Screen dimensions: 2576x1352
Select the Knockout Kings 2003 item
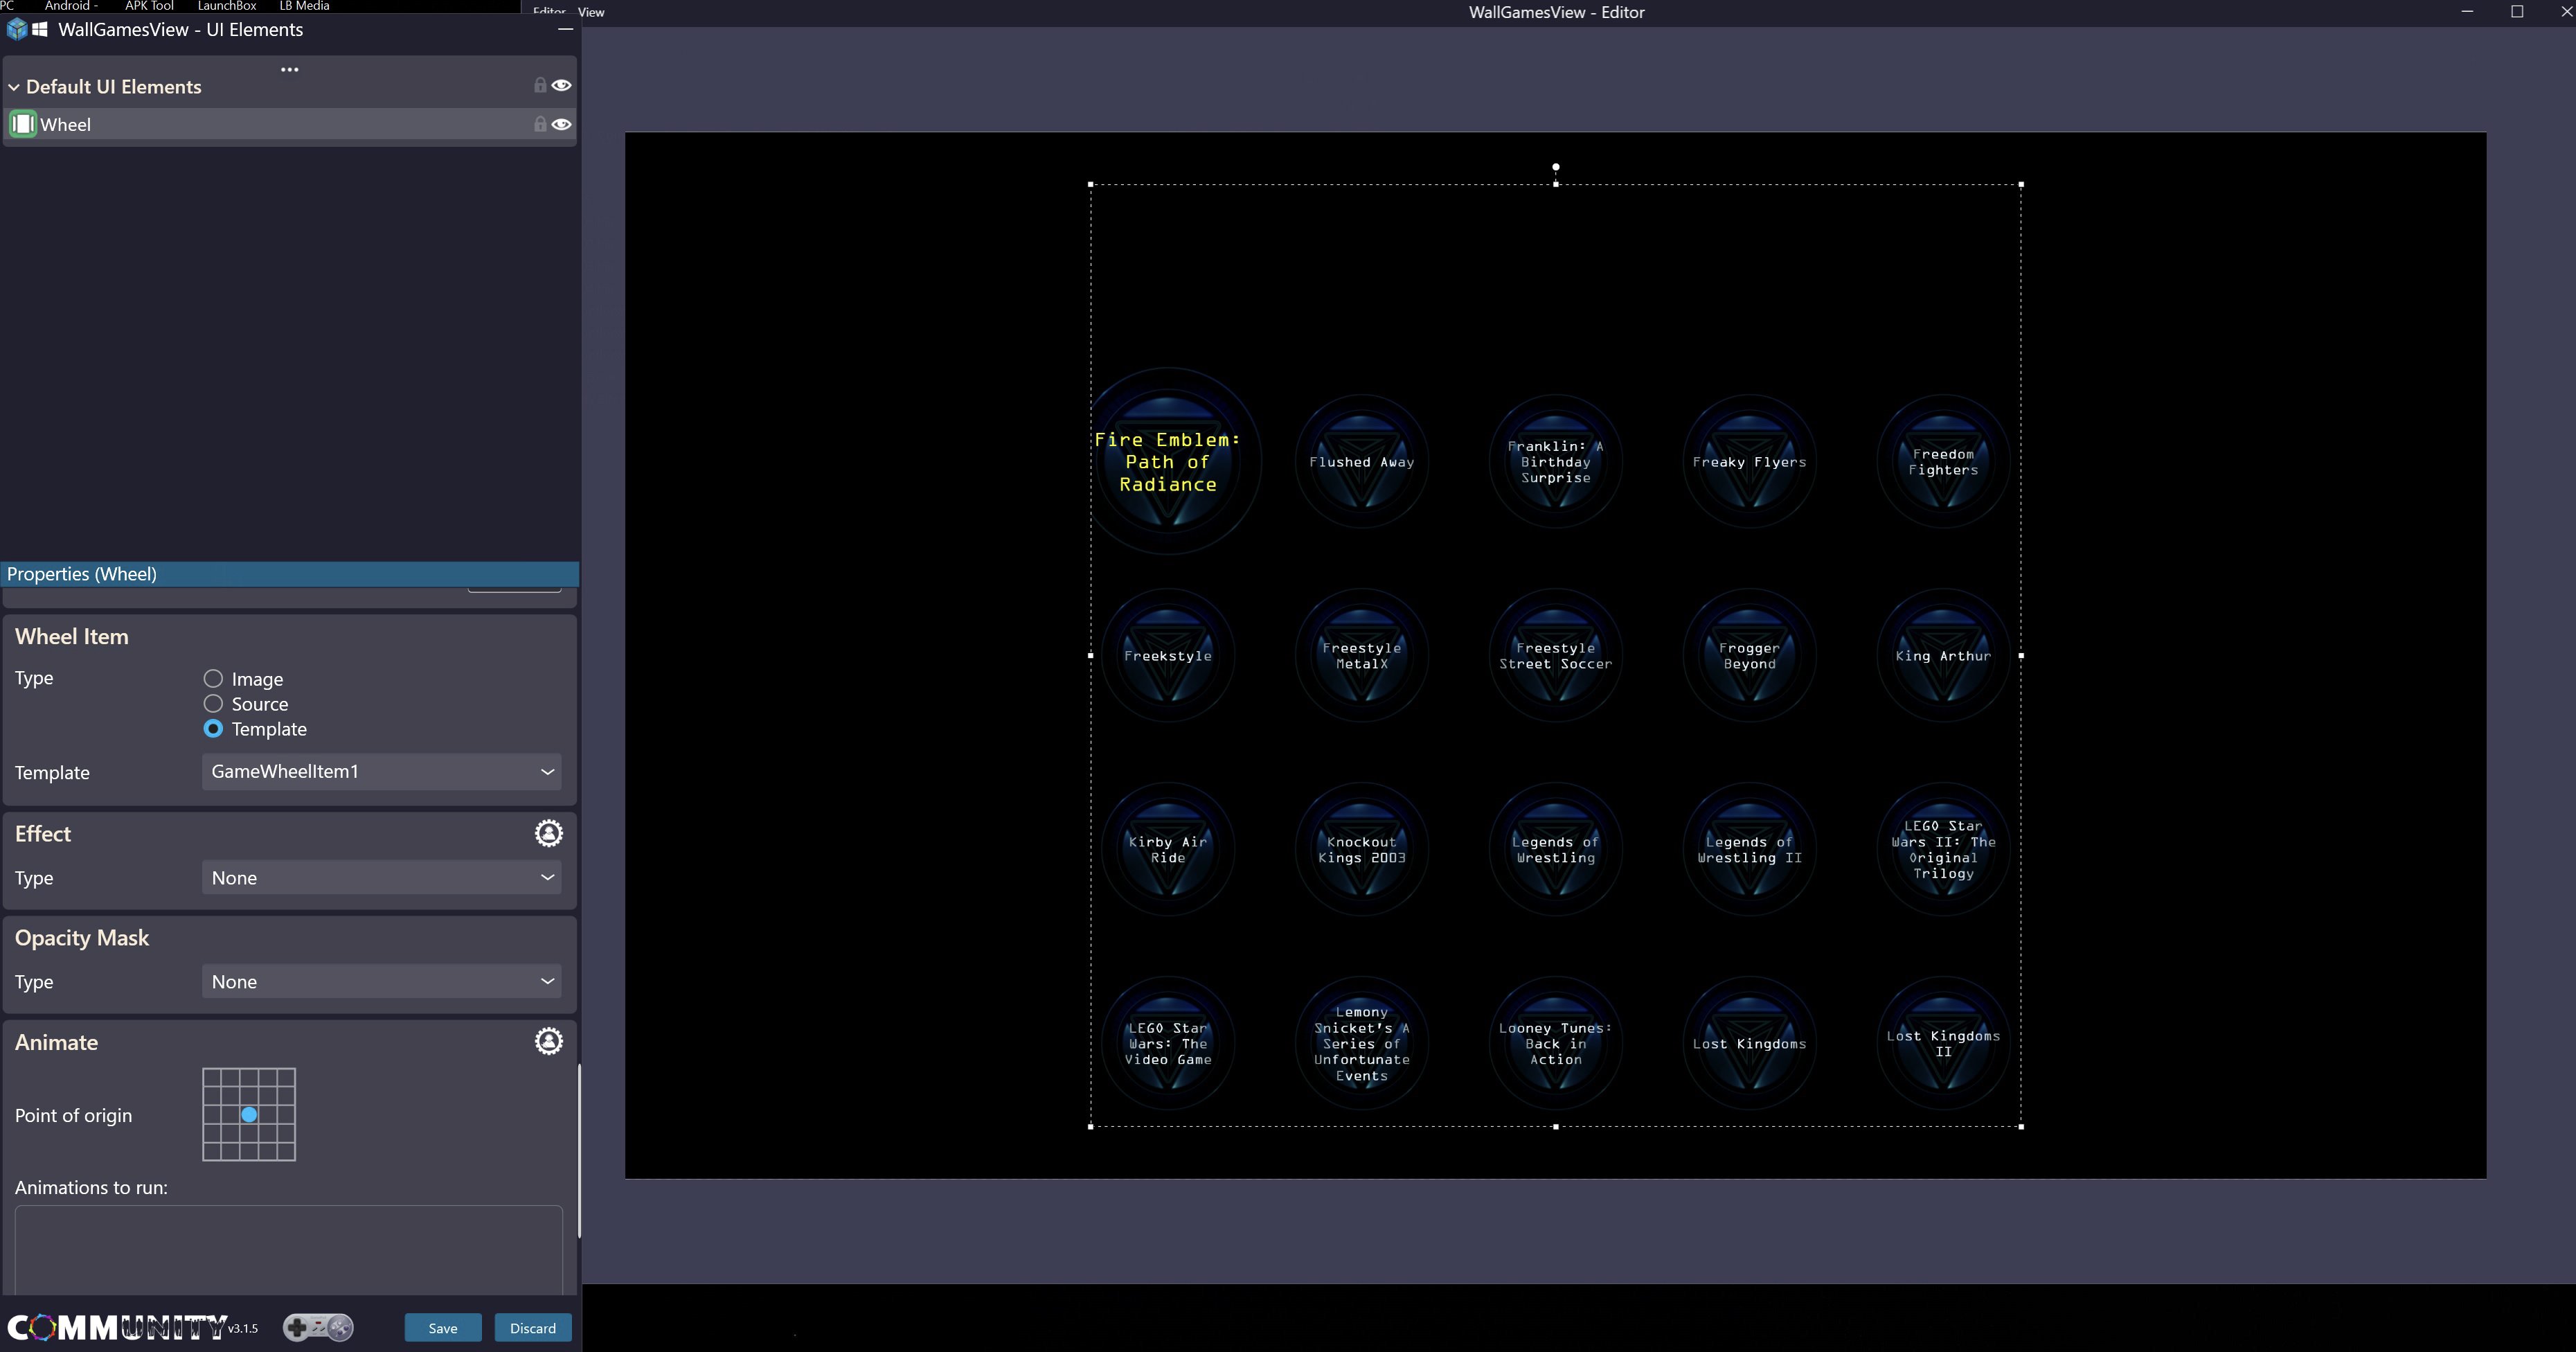pyautogui.click(x=1361, y=850)
